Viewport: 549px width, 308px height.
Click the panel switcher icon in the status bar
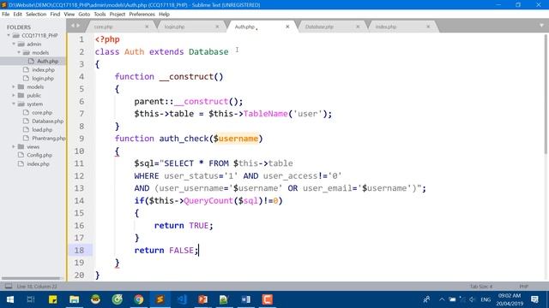pyautogui.click(x=9, y=287)
